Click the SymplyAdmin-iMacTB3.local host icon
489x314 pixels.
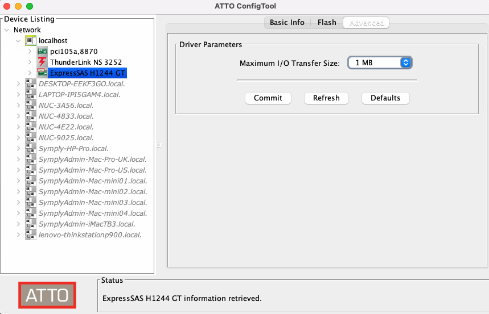(x=31, y=224)
